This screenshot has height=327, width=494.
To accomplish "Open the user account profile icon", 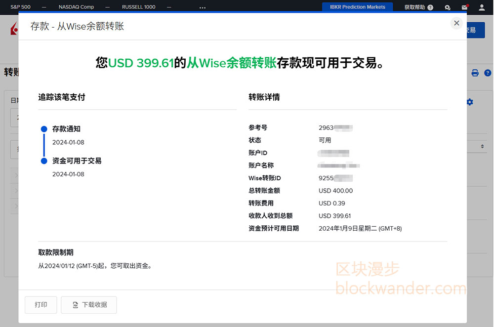I will point(482,7).
